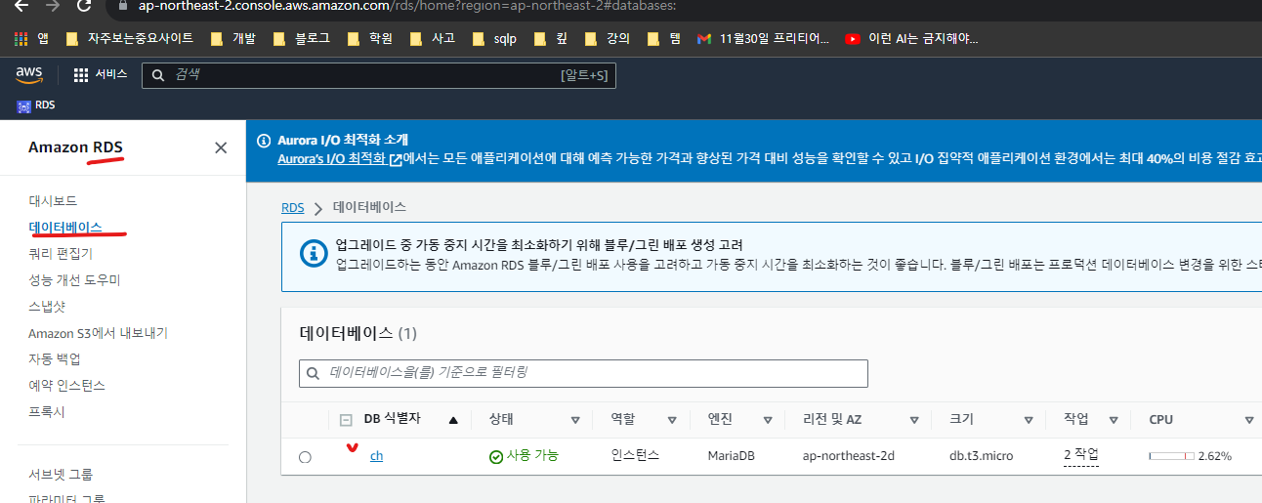Open the 사고 bookmark folder
The height and width of the screenshot is (503, 1262).
pos(432,39)
